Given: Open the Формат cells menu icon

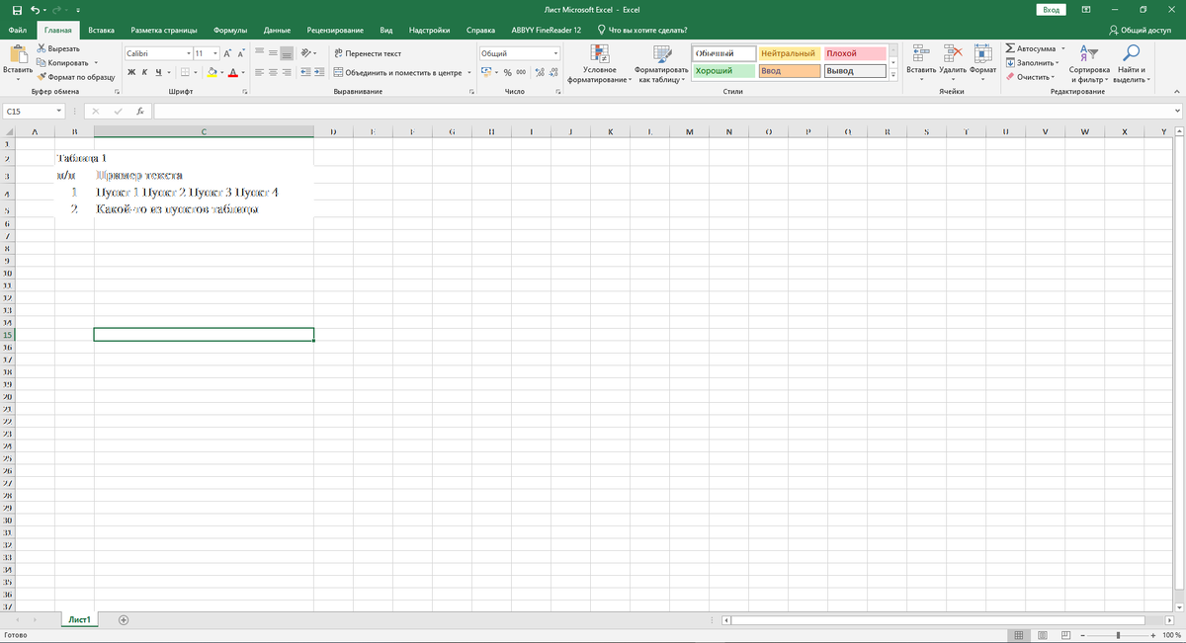Looking at the screenshot, I should [982, 55].
